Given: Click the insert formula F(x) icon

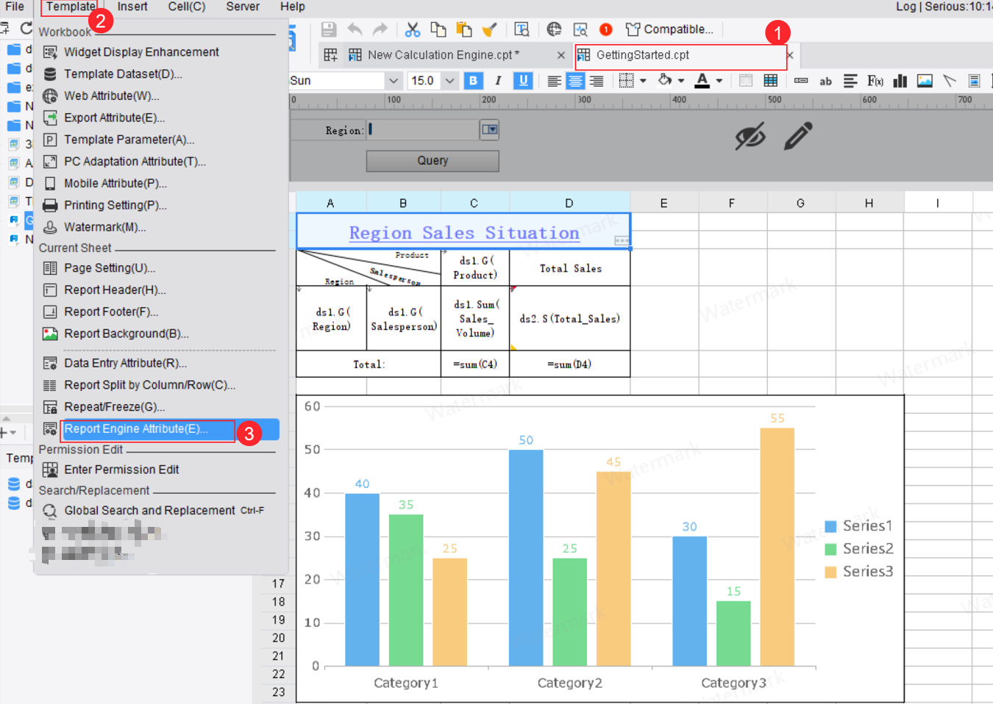Looking at the screenshot, I should tap(875, 81).
